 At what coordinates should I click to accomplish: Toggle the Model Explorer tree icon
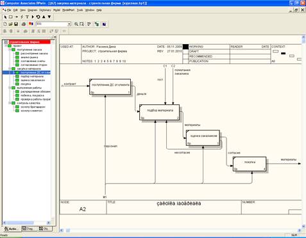coord(97,24)
